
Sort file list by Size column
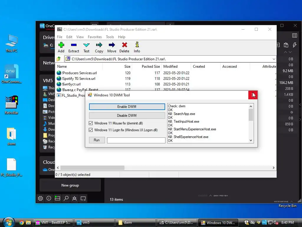tap(117, 67)
